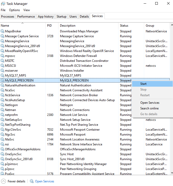This screenshot has width=173, height=186.
Task: Click the scrollbar down arrow of the services list
Action: [172, 173]
